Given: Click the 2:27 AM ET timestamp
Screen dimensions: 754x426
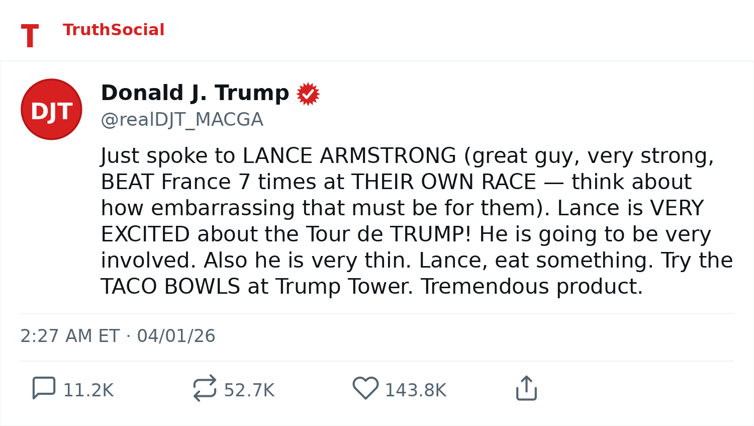Looking at the screenshot, I should (70, 336).
